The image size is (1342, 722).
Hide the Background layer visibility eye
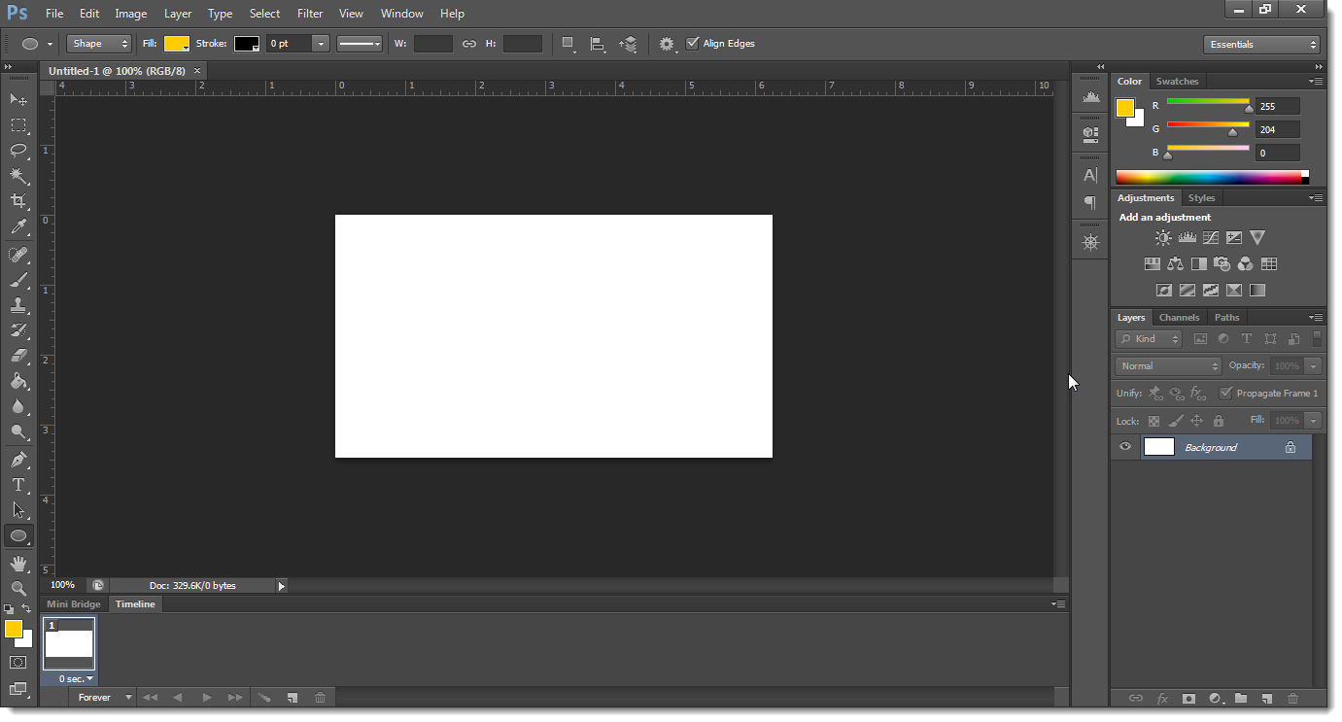pos(1125,447)
